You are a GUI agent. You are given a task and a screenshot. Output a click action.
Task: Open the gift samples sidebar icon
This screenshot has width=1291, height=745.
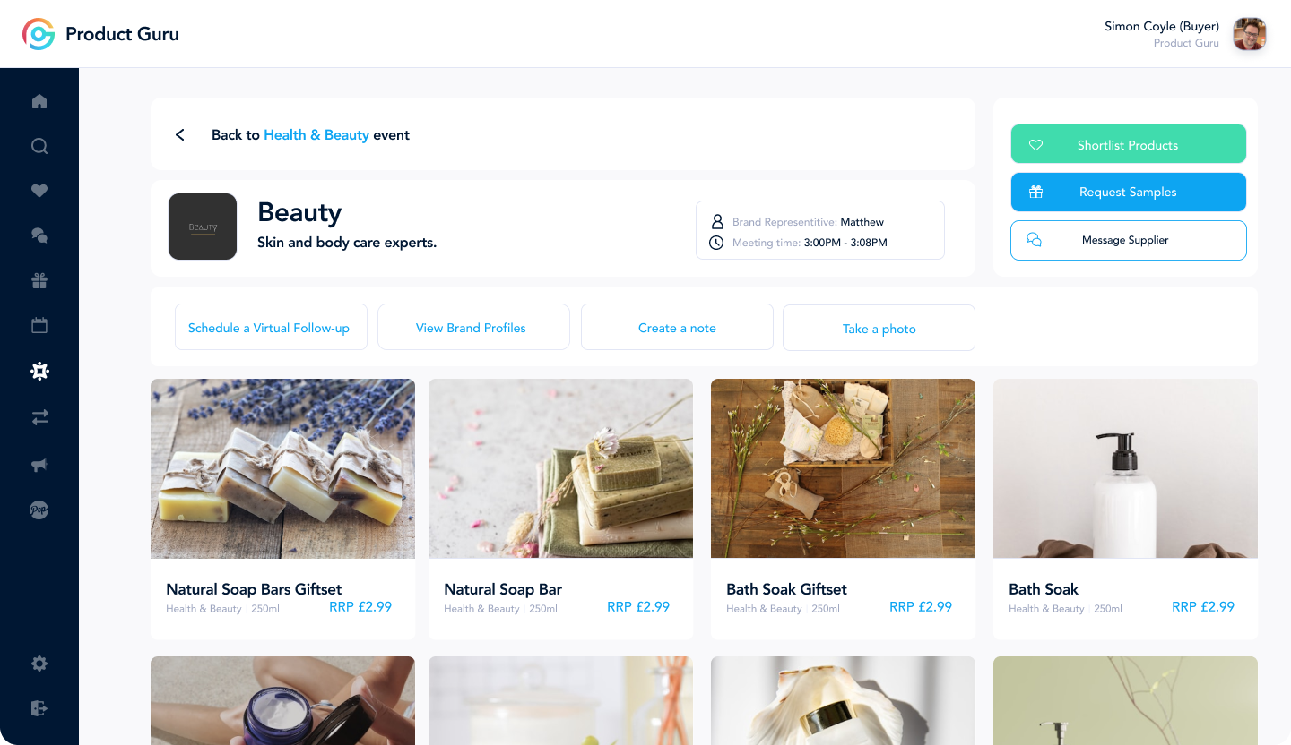tap(39, 281)
